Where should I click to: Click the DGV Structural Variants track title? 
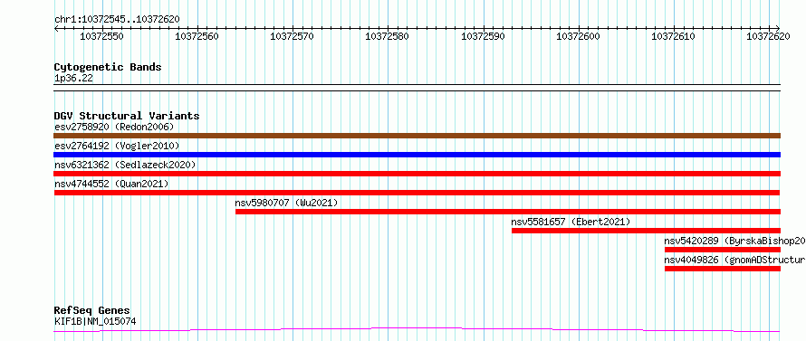(x=127, y=116)
